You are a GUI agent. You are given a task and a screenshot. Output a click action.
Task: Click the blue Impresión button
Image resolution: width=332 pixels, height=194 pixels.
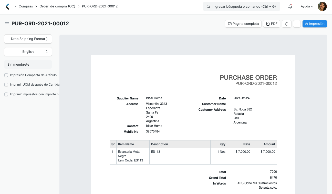(x=315, y=24)
